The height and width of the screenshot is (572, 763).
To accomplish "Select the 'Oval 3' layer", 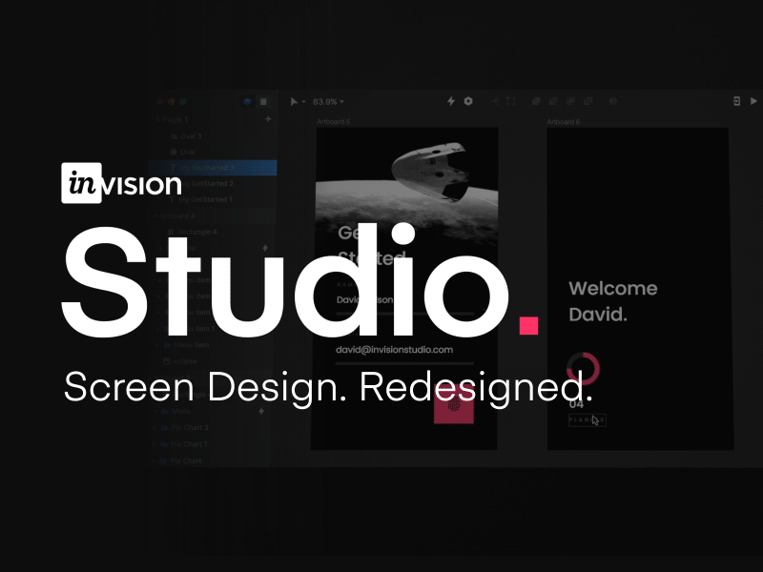I will click(190, 136).
